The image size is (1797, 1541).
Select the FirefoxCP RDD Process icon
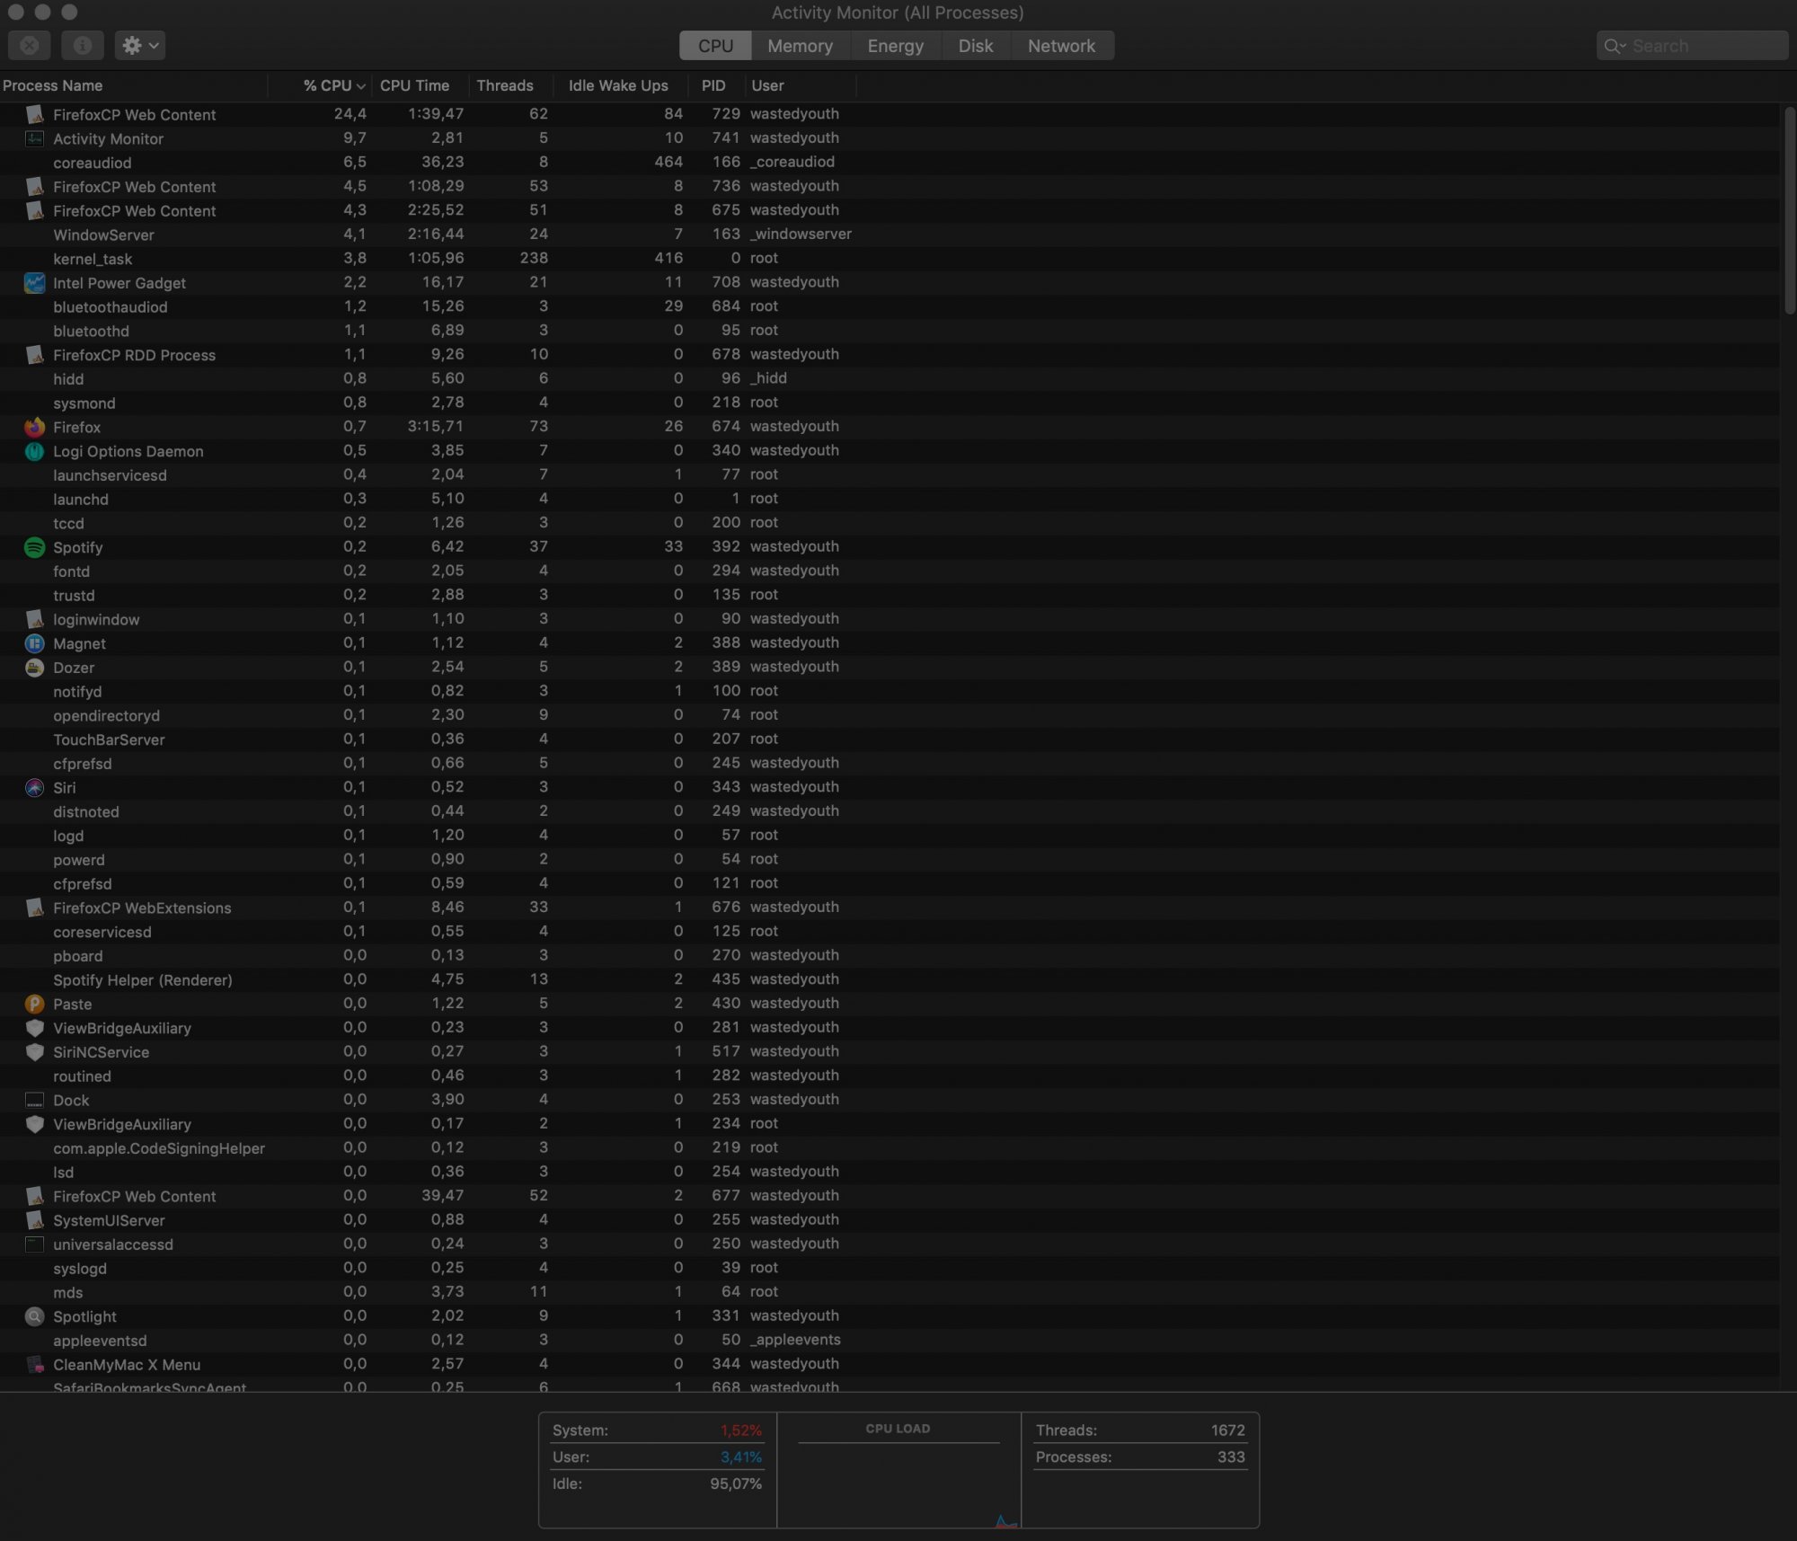pos(34,355)
